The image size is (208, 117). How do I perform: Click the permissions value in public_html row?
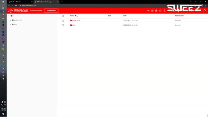[x=178, y=20]
